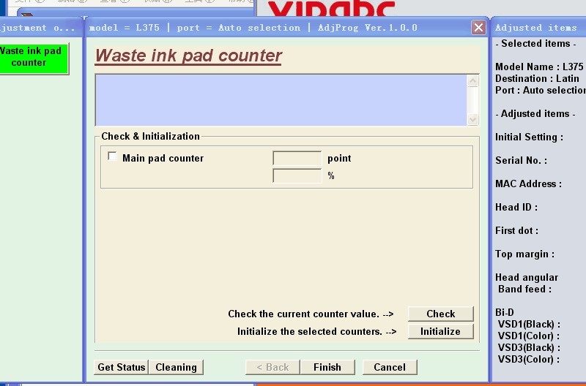Tick the Main pad counter checkbox
The width and height of the screenshot is (586, 386).
[112, 156]
